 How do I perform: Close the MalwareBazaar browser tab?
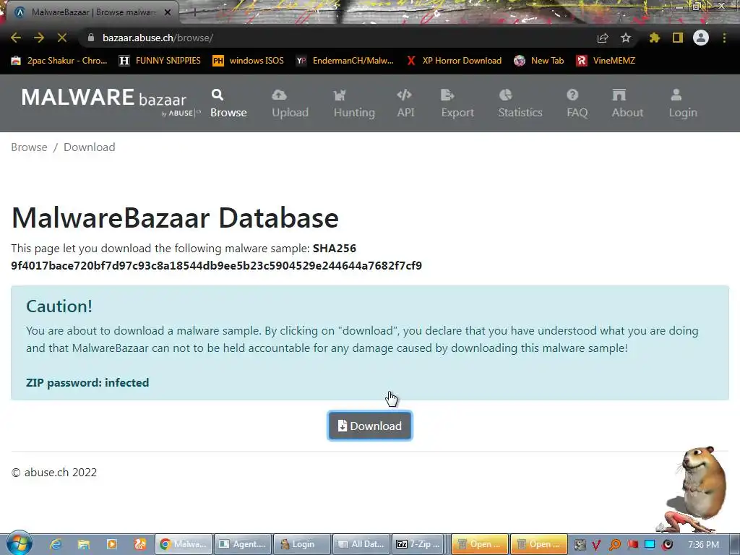167,12
